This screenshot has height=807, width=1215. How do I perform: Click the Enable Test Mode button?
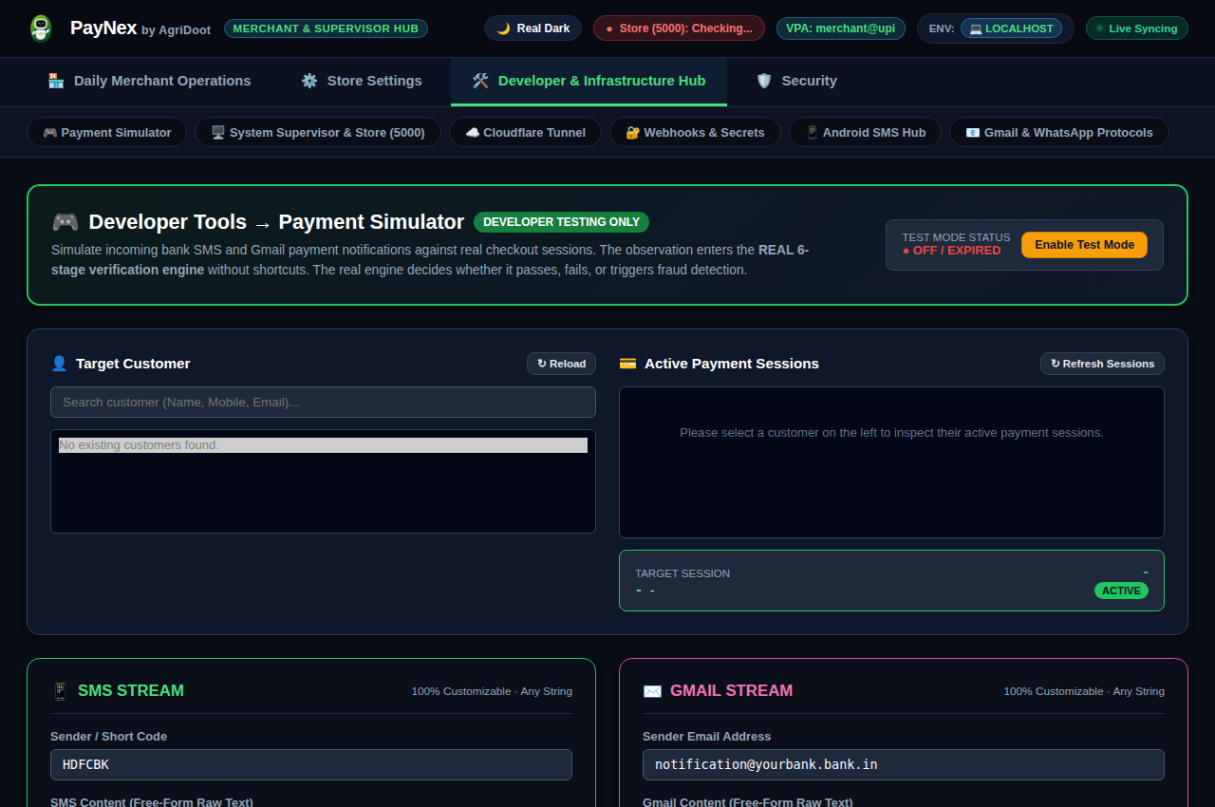point(1084,245)
